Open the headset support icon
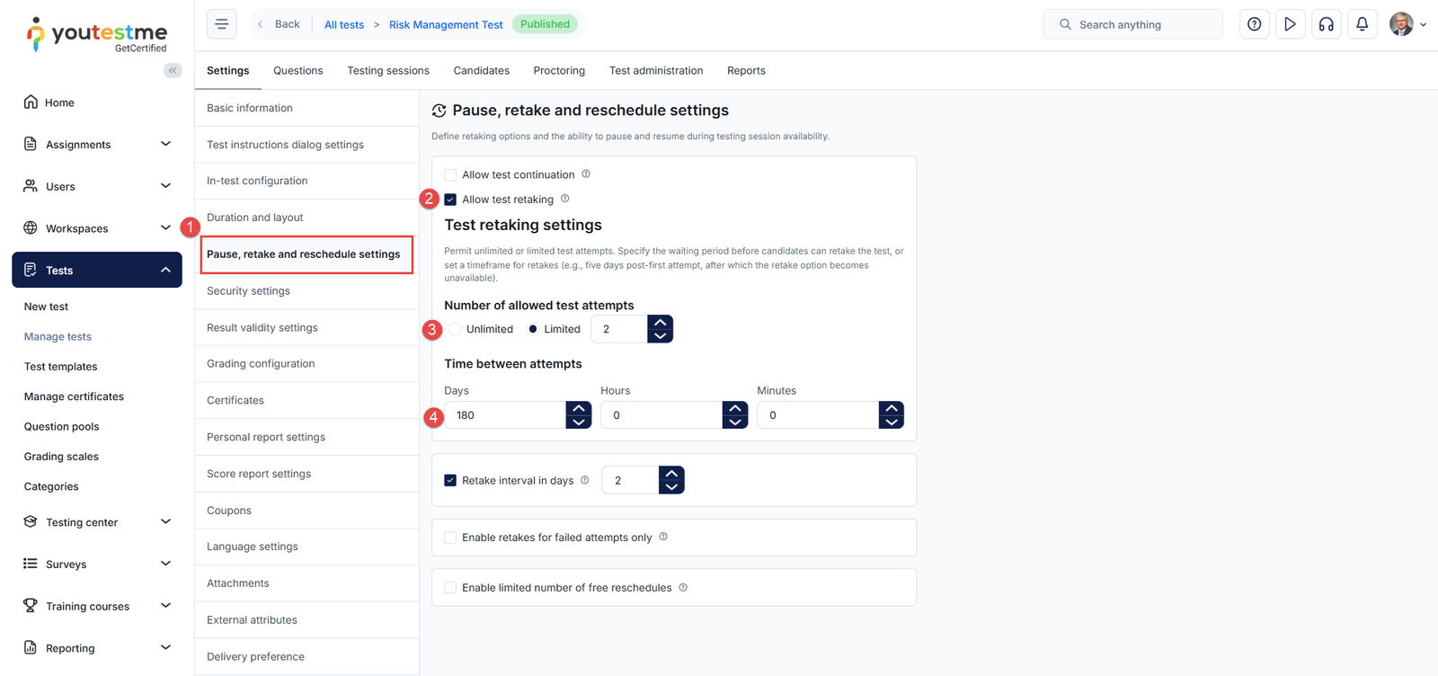1438x676 pixels. tap(1326, 24)
